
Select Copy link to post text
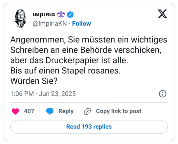119,111
